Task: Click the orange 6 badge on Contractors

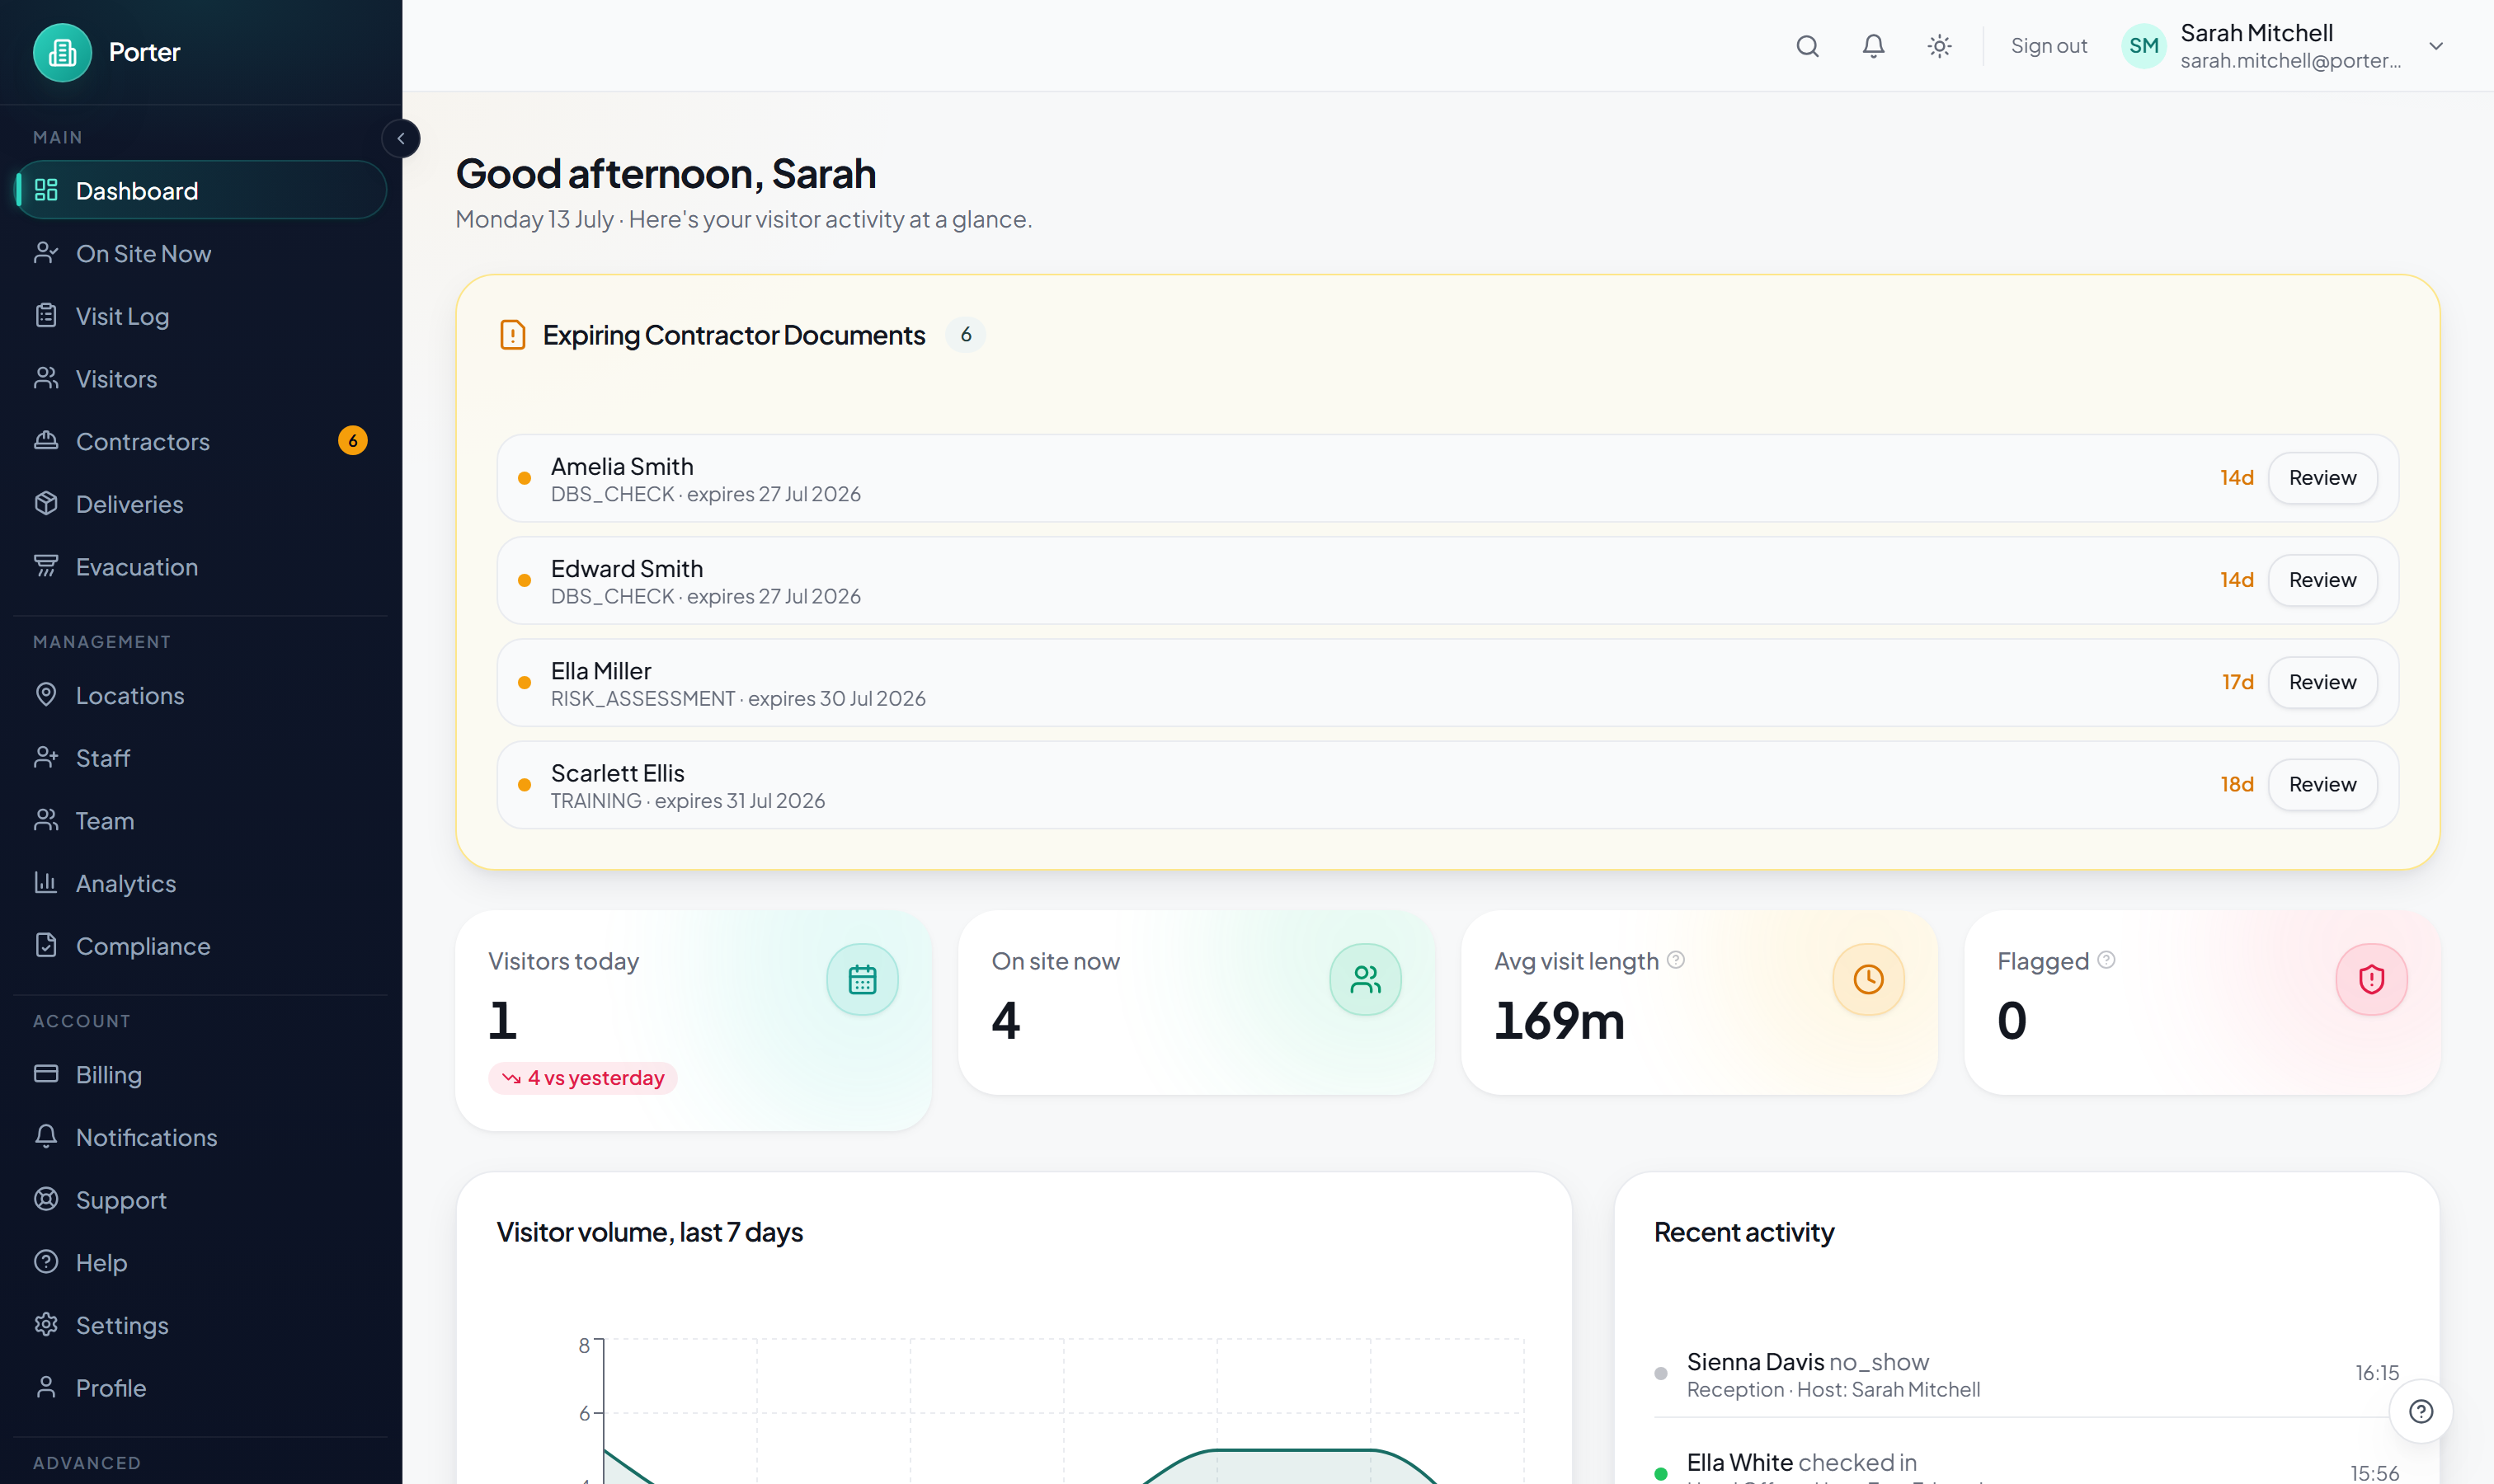Action: pos(352,440)
